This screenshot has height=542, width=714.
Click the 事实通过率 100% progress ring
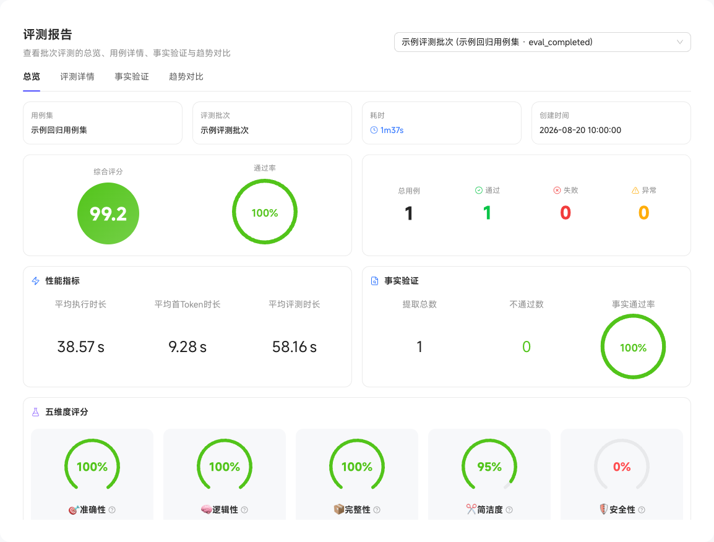tap(633, 346)
